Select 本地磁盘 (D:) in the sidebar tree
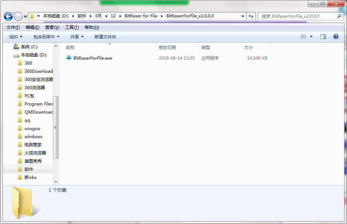Image resolution: width=347 pixels, height=224 pixels. (x=34, y=55)
